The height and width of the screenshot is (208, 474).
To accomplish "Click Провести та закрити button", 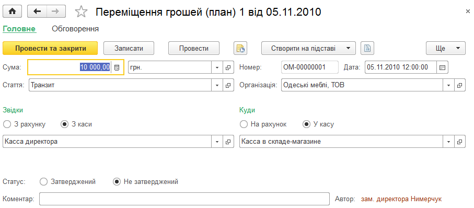I will pos(51,49).
